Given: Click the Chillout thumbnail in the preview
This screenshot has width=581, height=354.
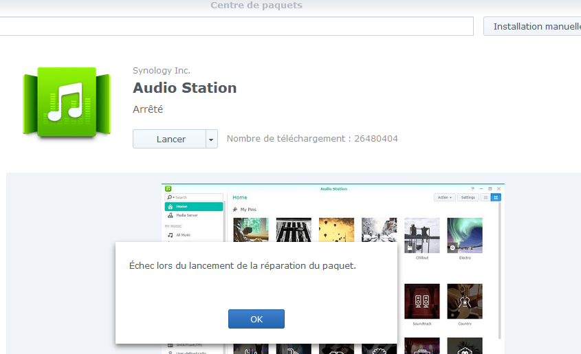Looking at the screenshot, I should [421, 236].
